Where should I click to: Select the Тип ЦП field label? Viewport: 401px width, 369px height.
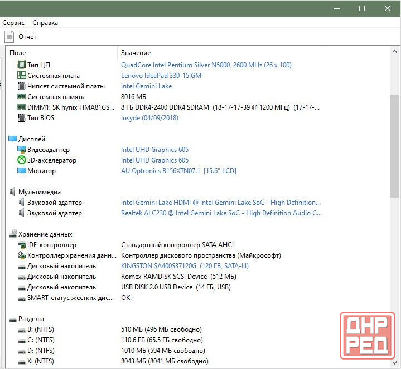click(x=38, y=65)
